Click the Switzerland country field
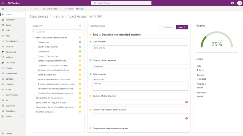Viewport: 243px width, 136px height. pos(140,67)
